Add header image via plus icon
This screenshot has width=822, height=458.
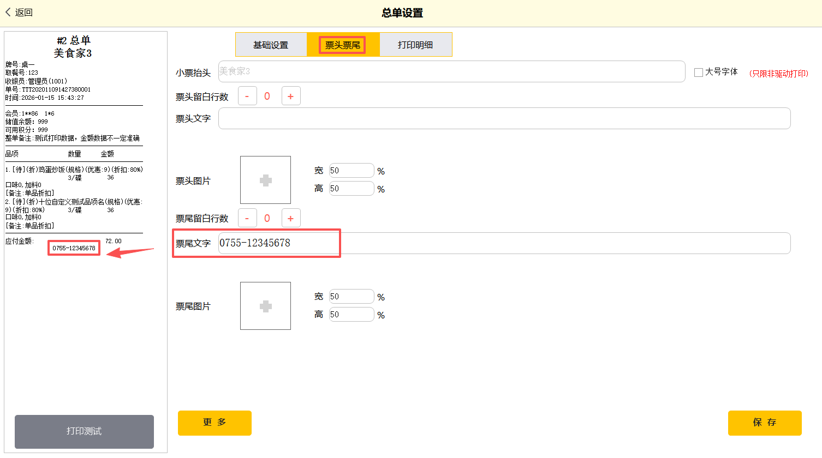(265, 180)
